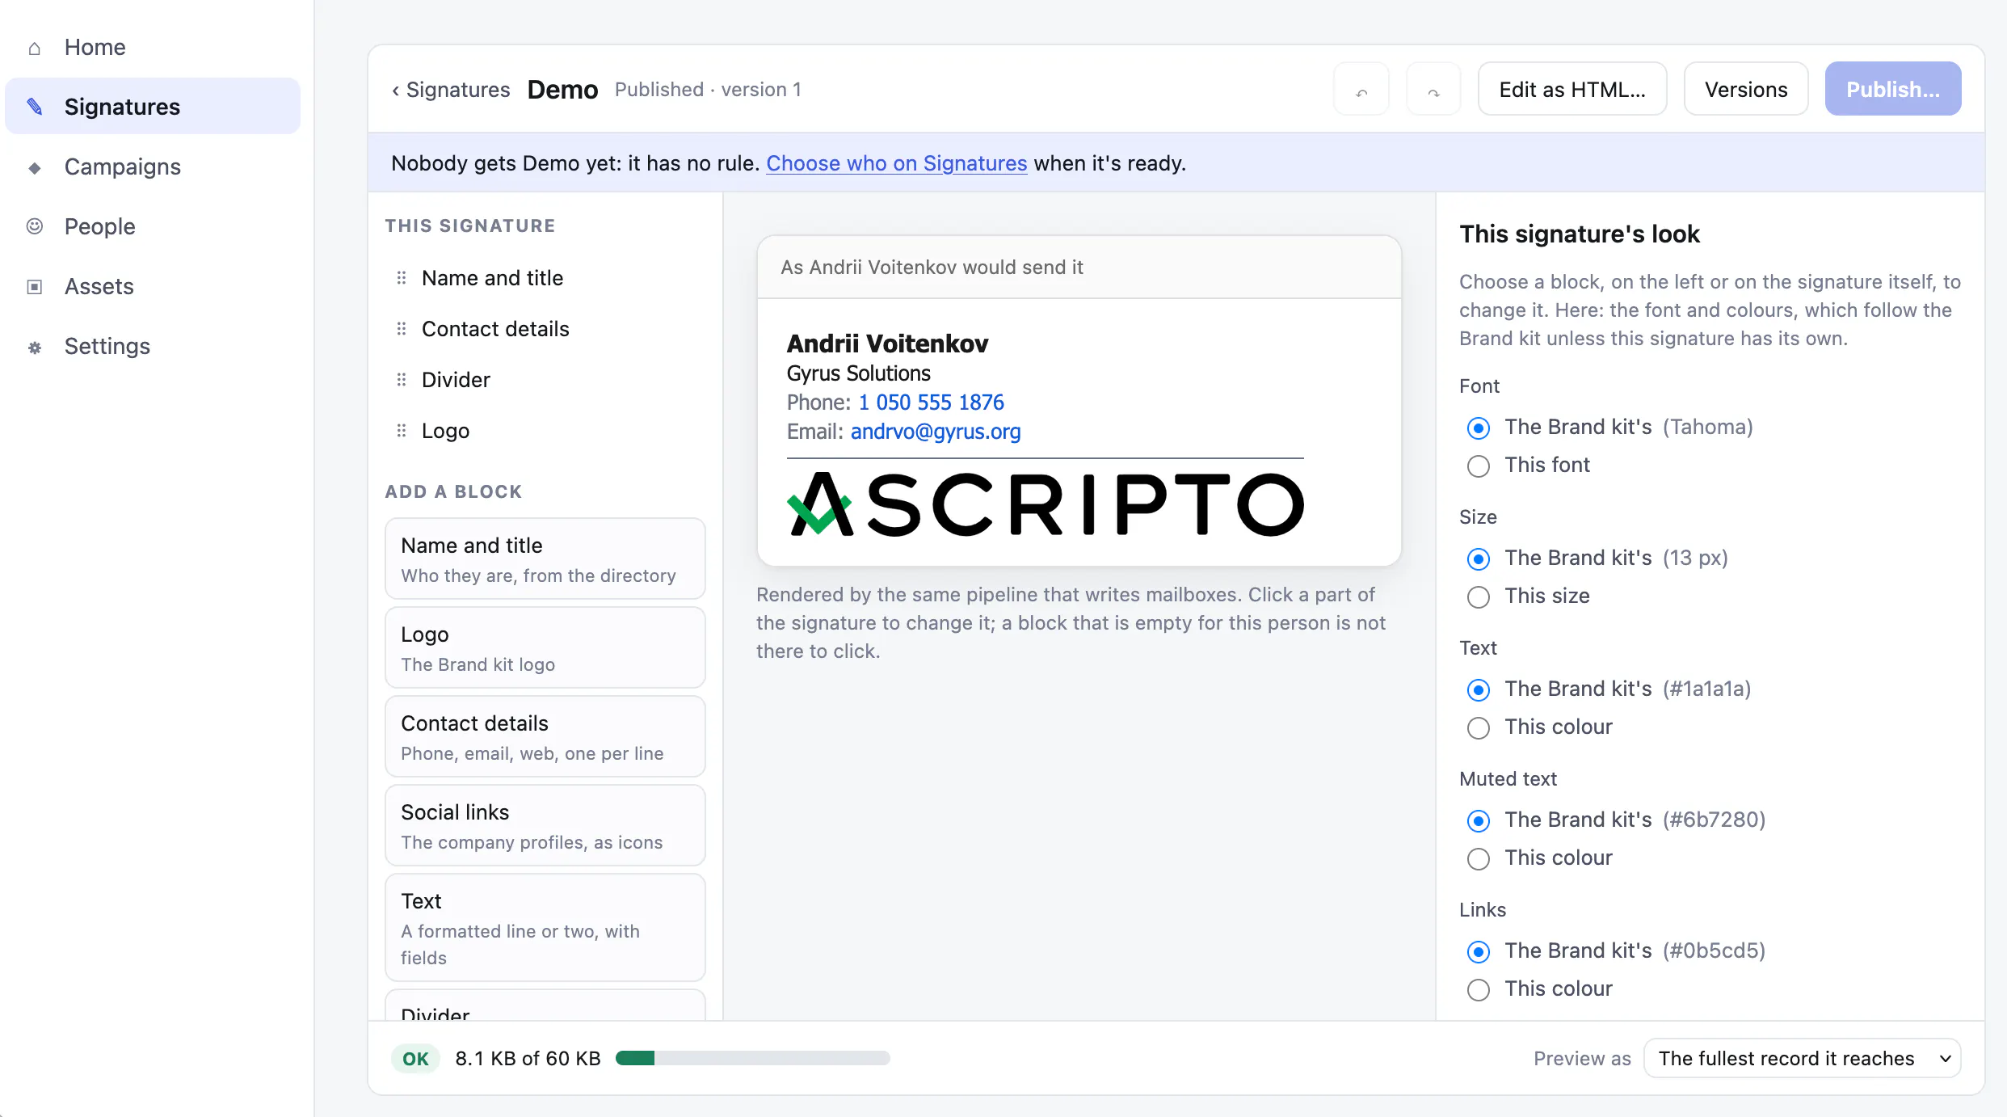Follow the Choose who on Signatures link
This screenshot has height=1117, width=2007.
coord(897,163)
